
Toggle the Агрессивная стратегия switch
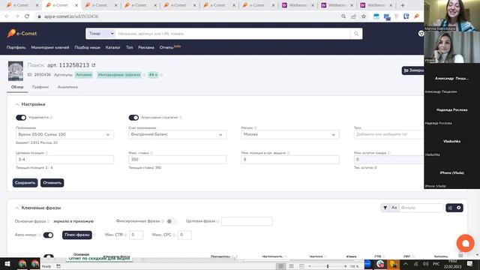tap(133, 118)
